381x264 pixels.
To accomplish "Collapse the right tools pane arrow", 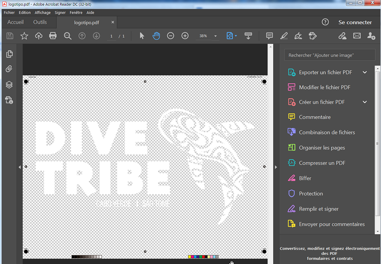I will (x=276, y=167).
